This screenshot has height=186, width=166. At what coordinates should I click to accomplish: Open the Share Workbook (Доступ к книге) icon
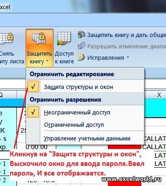pos(64,39)
